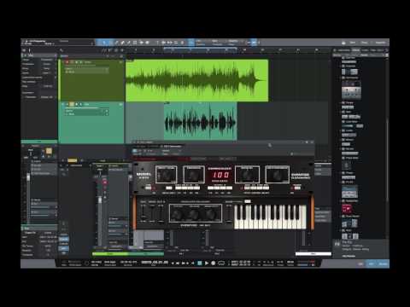Select the Split tool in toolbar

tap(116, 43)
